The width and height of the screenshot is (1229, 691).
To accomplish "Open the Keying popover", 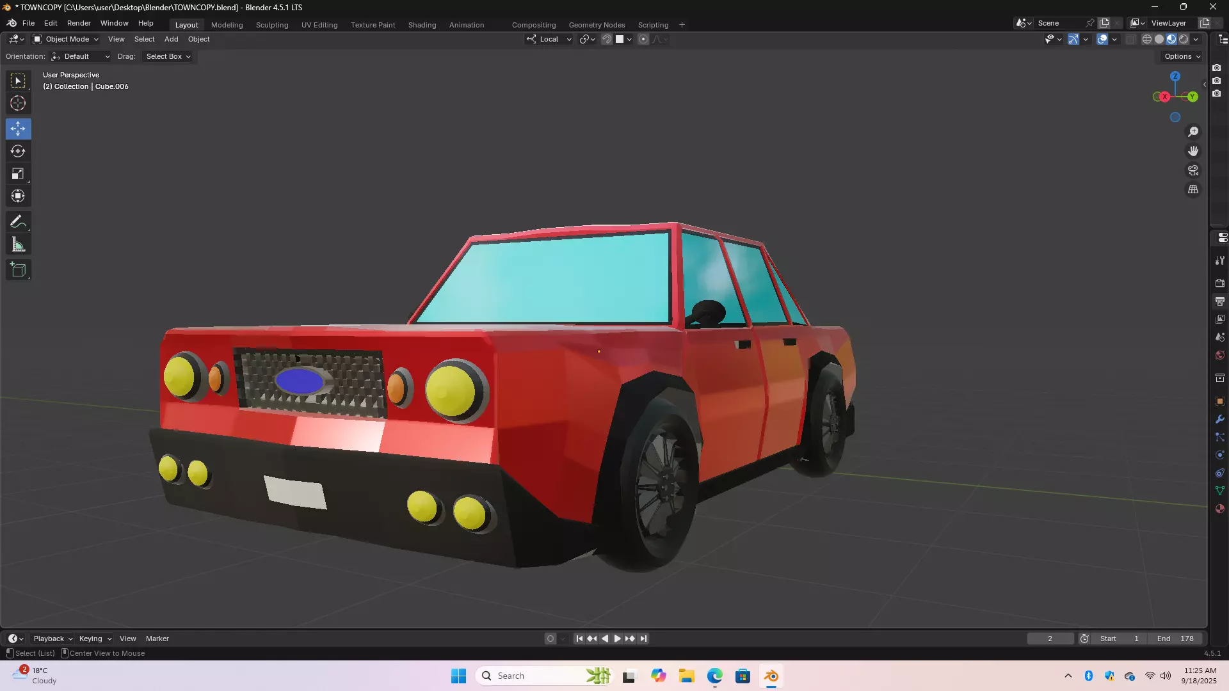I will point(95,639).
